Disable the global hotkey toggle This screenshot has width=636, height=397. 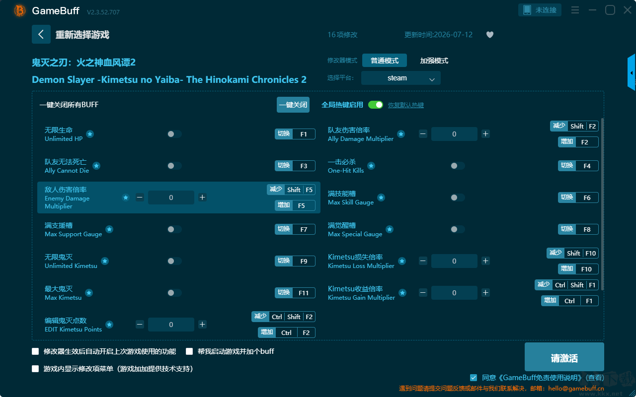(x=376, y=105)
